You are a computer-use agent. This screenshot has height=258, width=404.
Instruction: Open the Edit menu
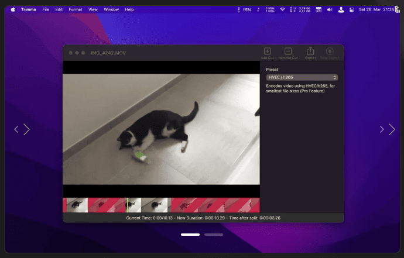click(59, 9)
